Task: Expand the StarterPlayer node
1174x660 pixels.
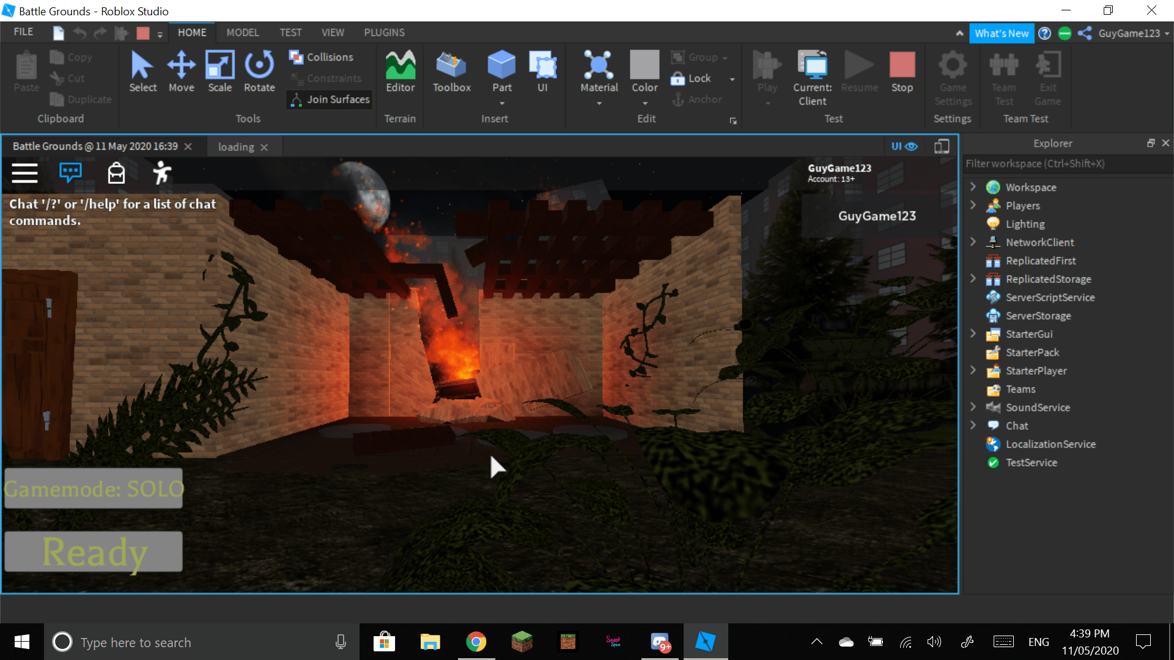Action: tap(973, 370)
